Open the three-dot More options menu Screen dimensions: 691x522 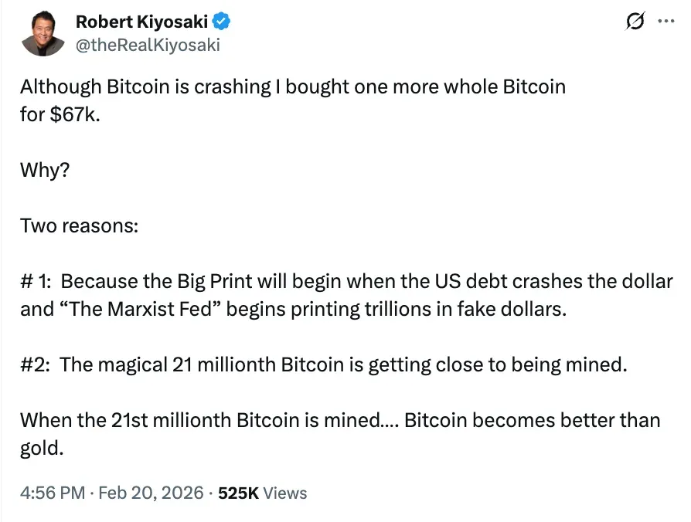665,22
